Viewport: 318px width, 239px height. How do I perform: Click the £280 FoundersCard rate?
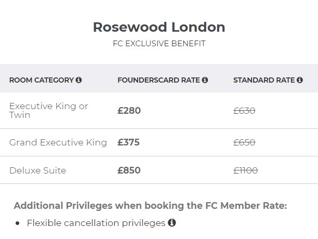point(129,111)
